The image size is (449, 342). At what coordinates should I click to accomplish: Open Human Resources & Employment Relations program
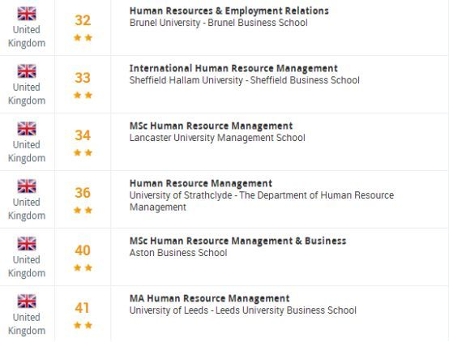(x=229, y=11)
